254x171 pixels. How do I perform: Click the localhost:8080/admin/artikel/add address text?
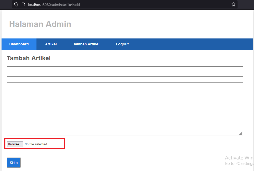[54, 5]
